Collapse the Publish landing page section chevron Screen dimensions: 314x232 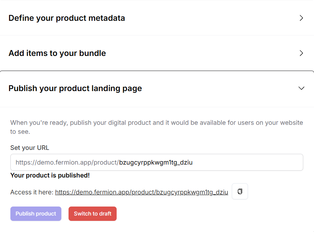click(301, 88)
